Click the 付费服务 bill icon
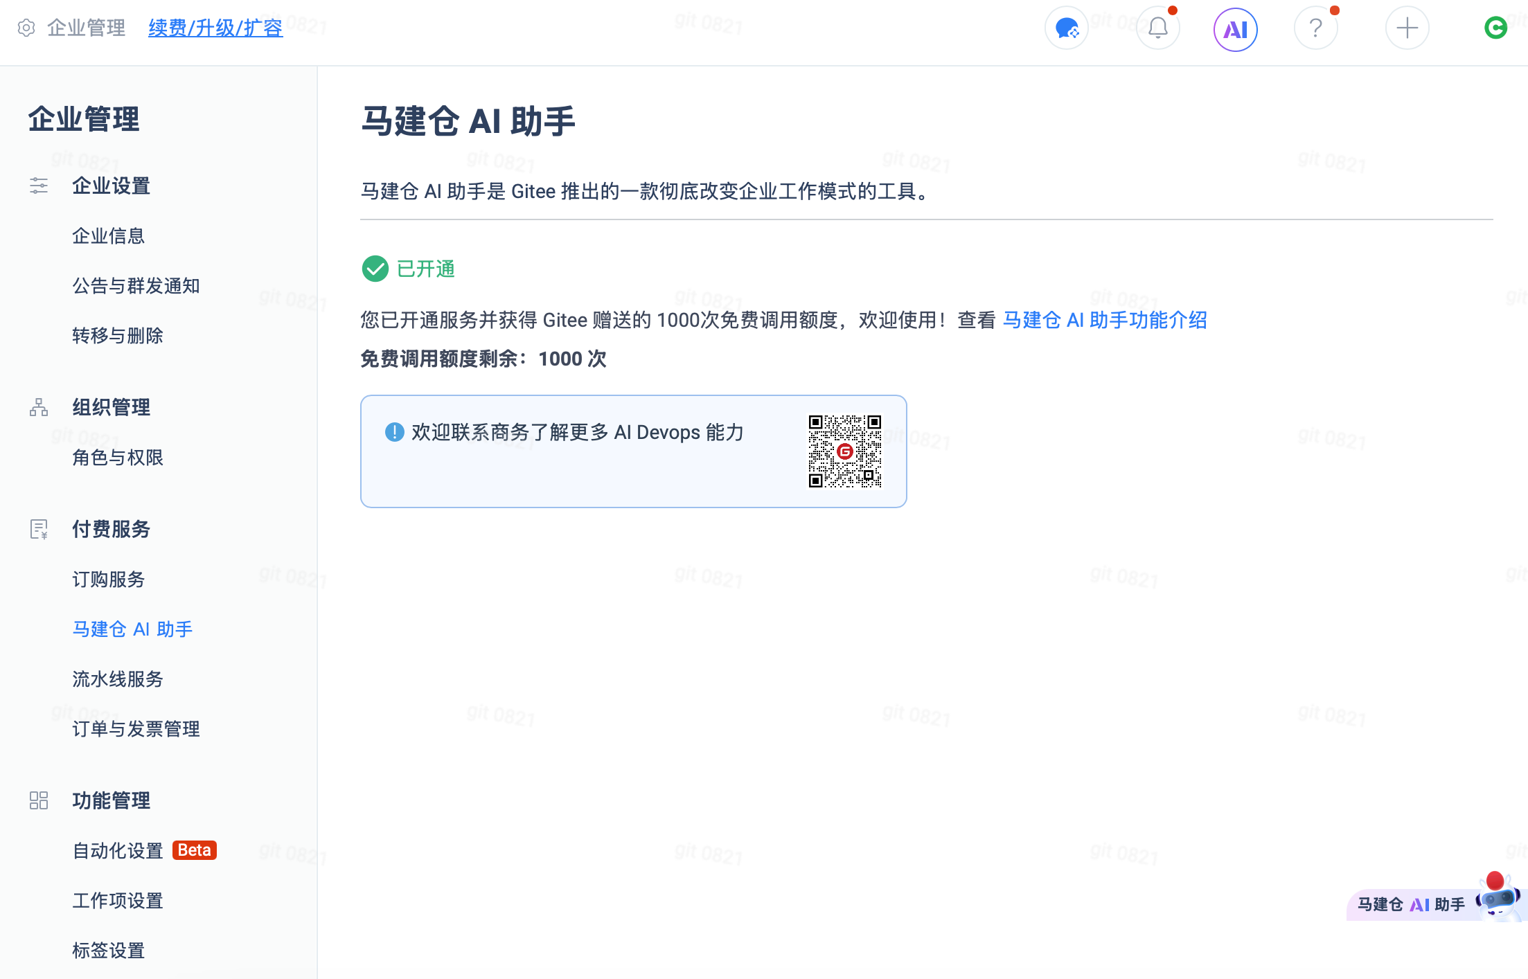Screen dimensions: 1528x979 point(39,529)
